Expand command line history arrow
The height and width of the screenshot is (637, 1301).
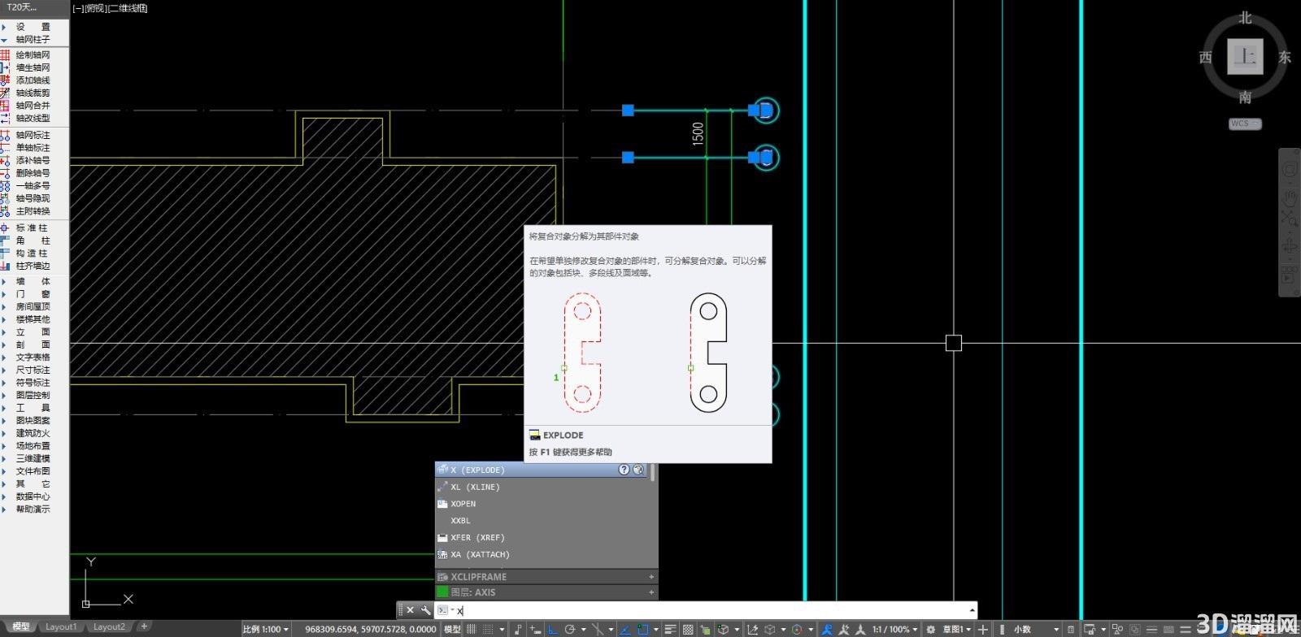pos(972,610)
